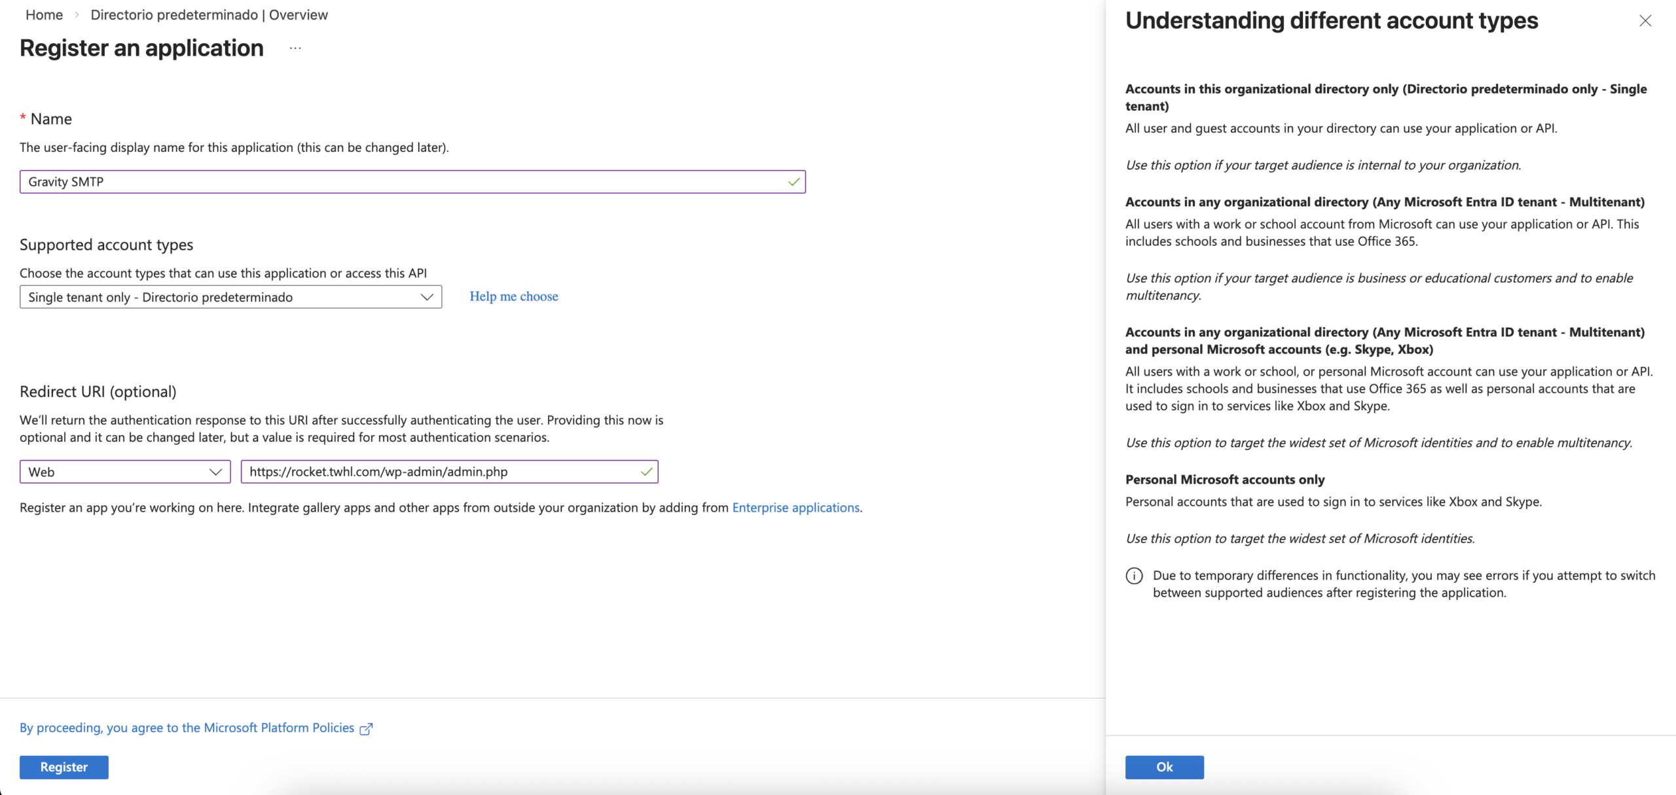The width and height of the screenshot is (1676, 795).
Task: Click the green checkmark in Name field
Action: [793, 182]
